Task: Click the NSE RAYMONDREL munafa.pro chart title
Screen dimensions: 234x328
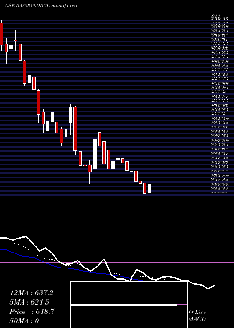Action: click(x=41, y=6)
